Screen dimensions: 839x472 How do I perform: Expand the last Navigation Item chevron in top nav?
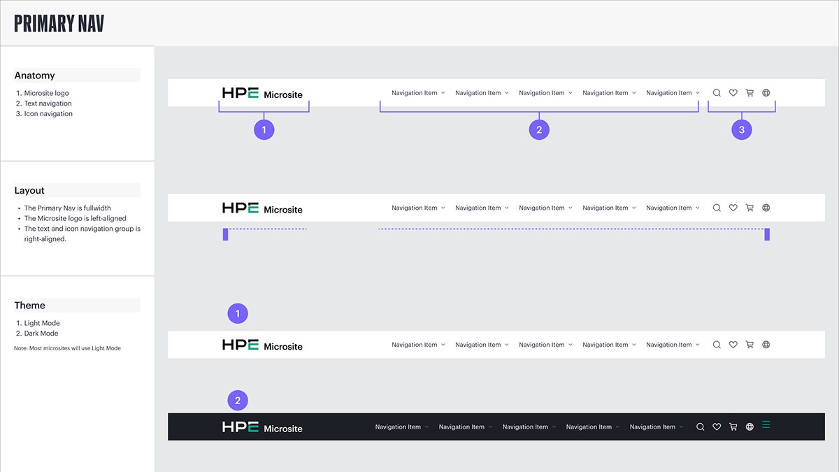tap(698, 92)
